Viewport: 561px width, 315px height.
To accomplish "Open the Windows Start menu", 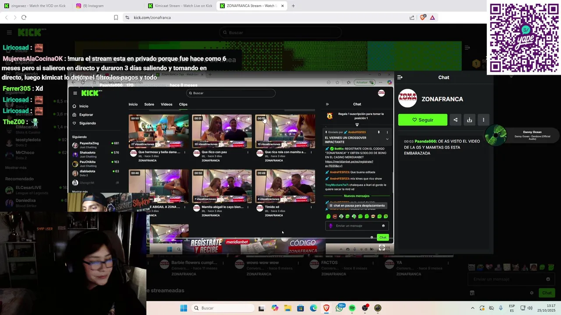I will coord(184,308).
